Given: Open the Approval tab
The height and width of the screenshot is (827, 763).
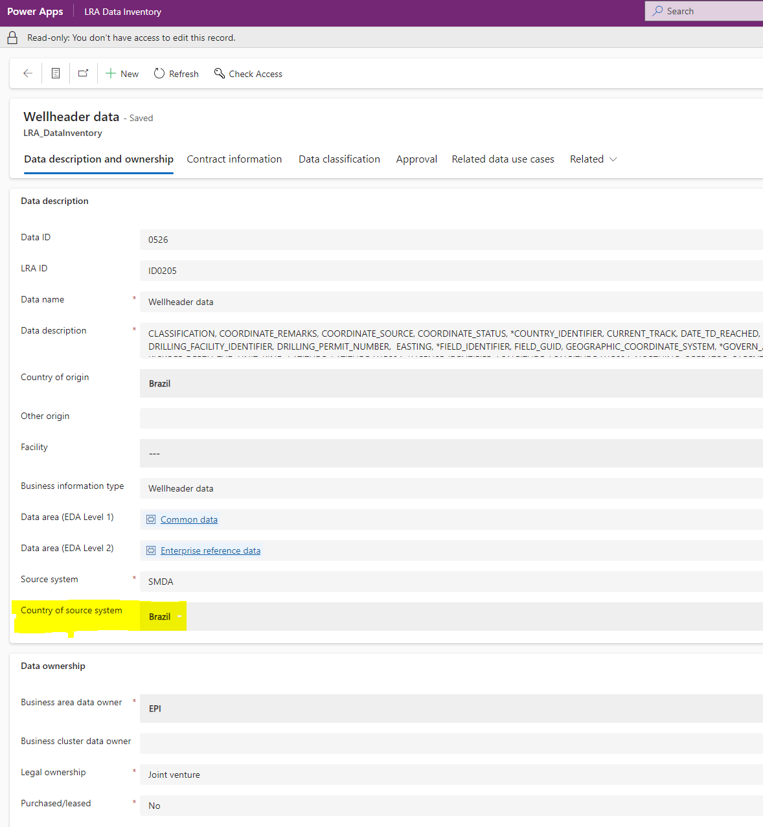Looking at the screenshot, I should tap(416, 159).
